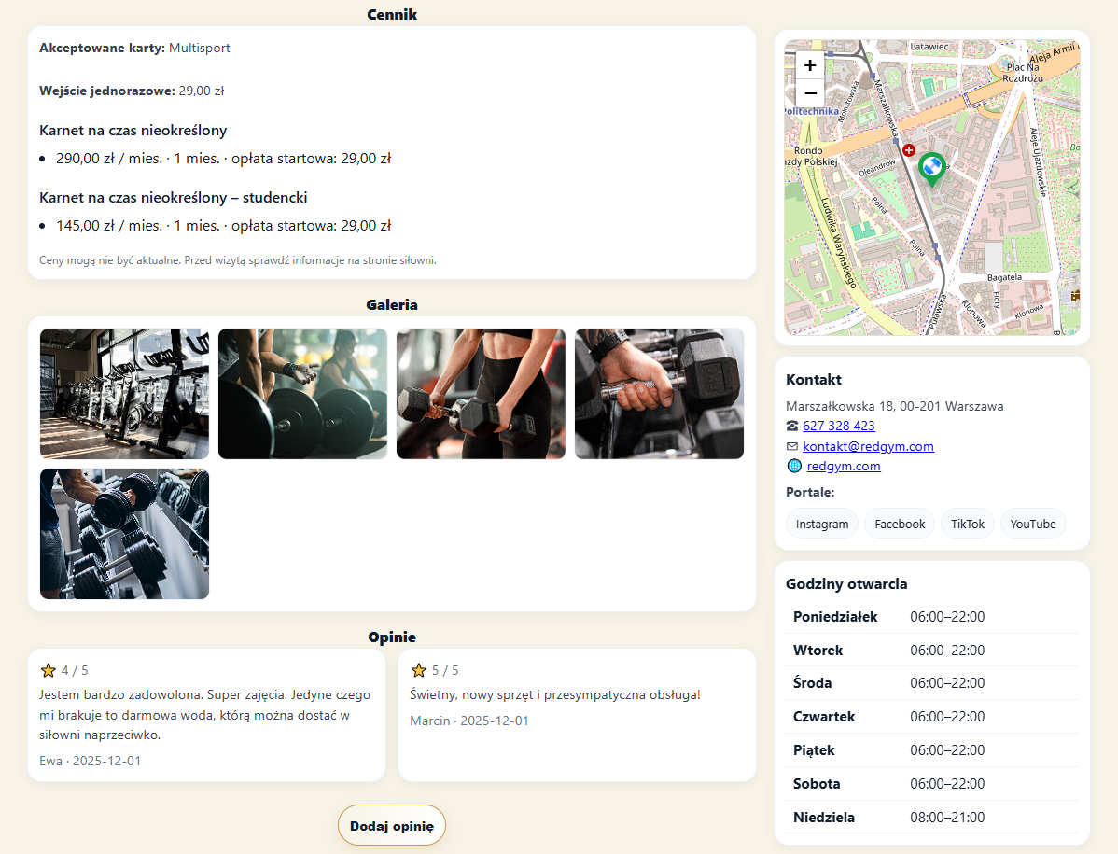
Task: Open the dumbbell rack gallery photo
Action: pyautogui.click(x=124, y=534)
